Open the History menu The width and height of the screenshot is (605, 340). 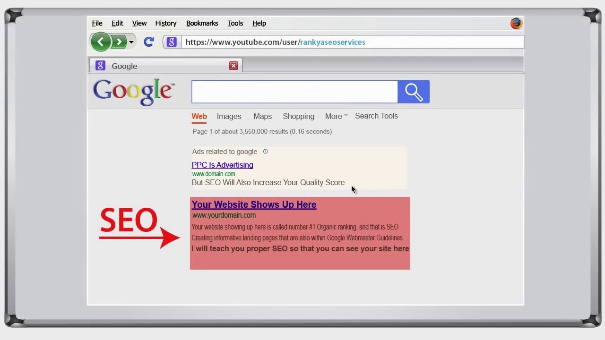166,23
